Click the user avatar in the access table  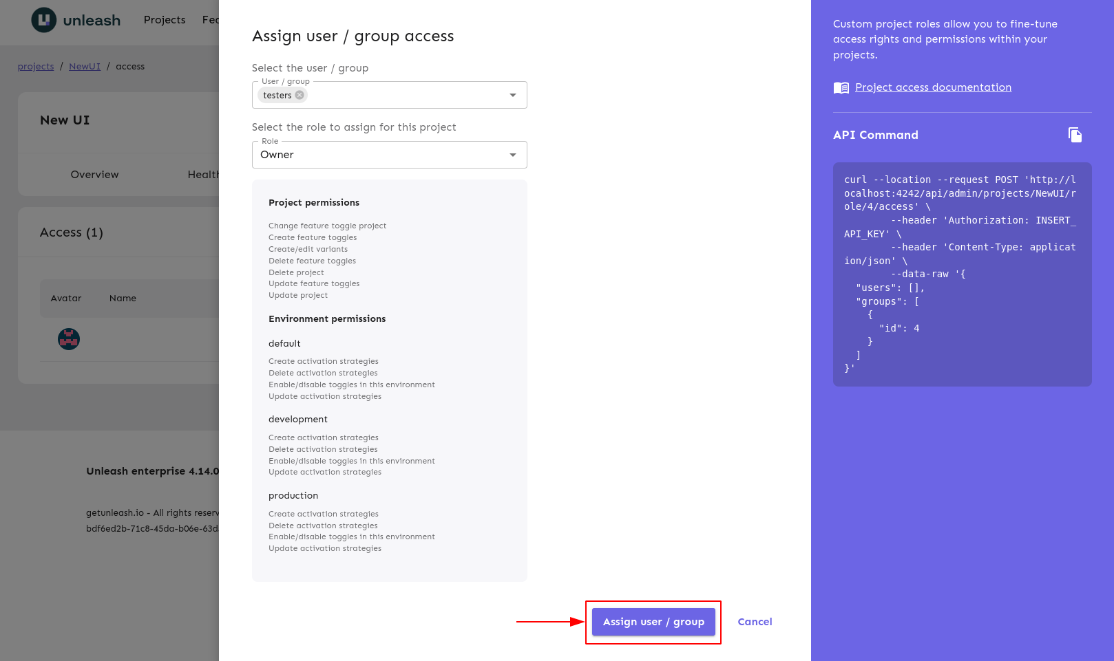[x=69, y=339]
